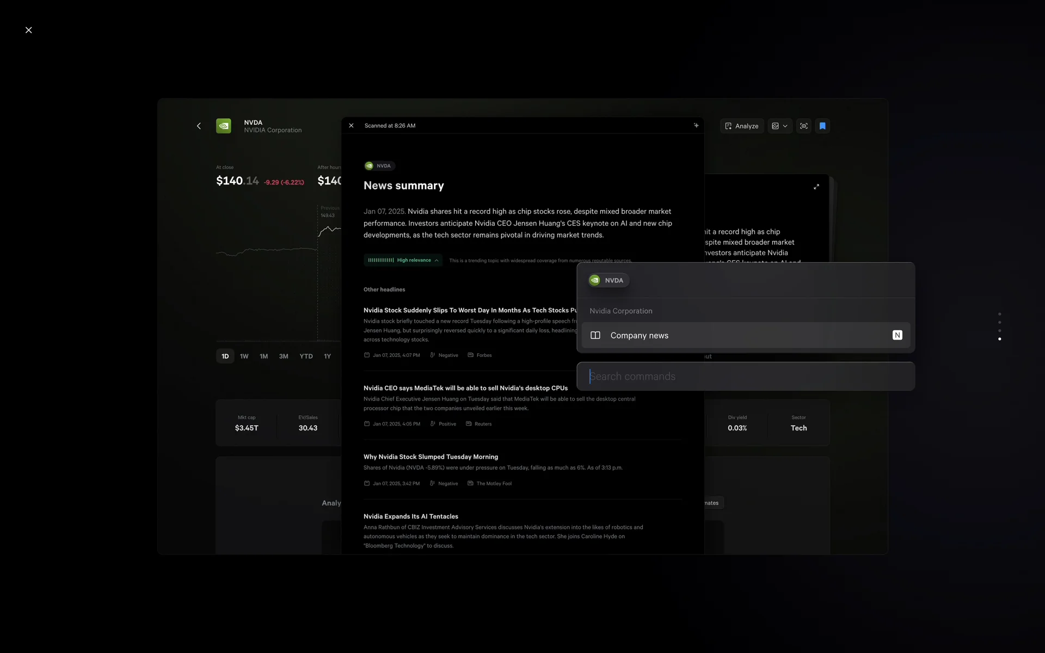1045x653 pixels.
Task: Go back using the left chevron
Action: [x=199, y=126]
